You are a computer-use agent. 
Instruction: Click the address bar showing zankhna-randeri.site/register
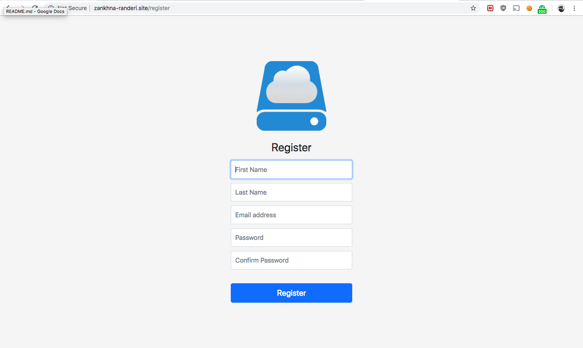point(132,8)
